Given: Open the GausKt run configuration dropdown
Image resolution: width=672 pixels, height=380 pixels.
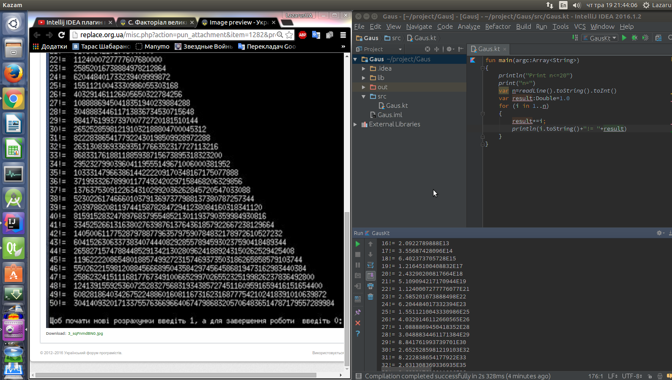Looking at the screenshot, I should [x=600, y=38].
